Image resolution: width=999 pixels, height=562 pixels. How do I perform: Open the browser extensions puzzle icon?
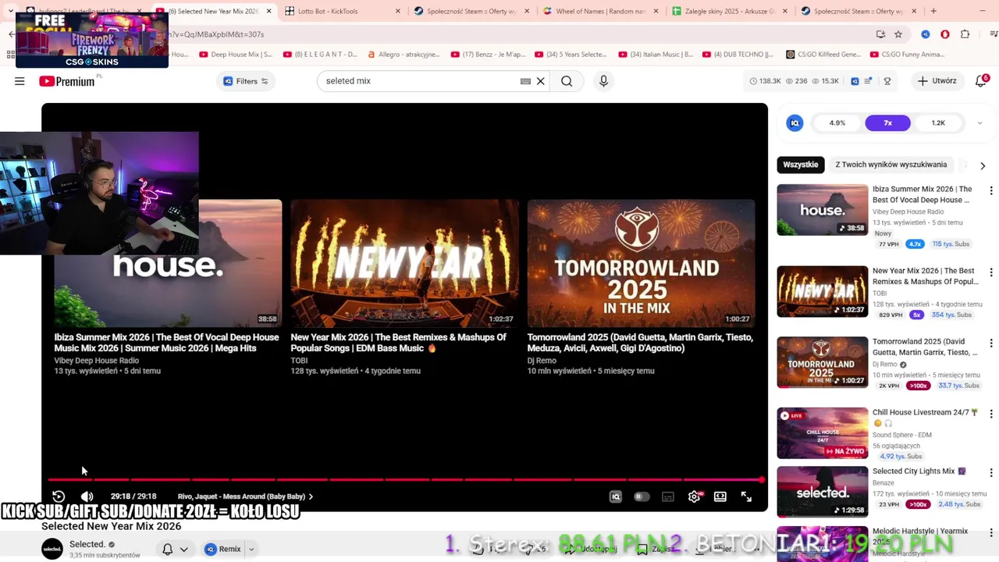coord(965,34)
